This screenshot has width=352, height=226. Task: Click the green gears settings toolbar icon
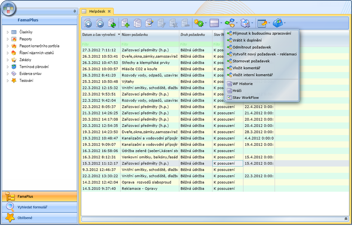point(198,23)
